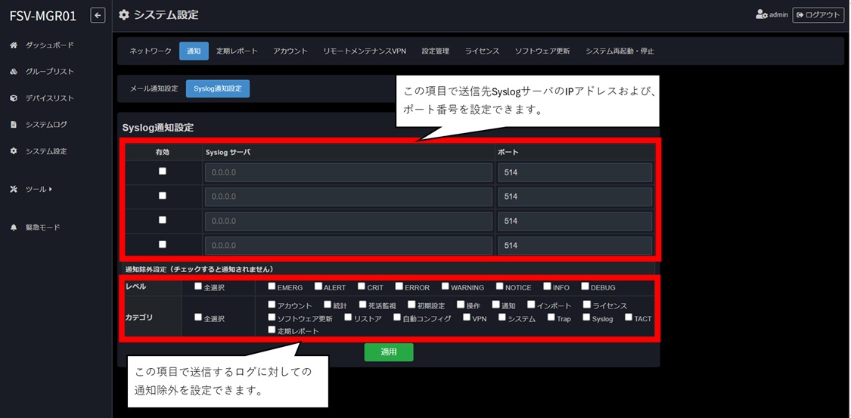
Task: Check 全選択 in the カテゴリ row
Action: point(198,317)
